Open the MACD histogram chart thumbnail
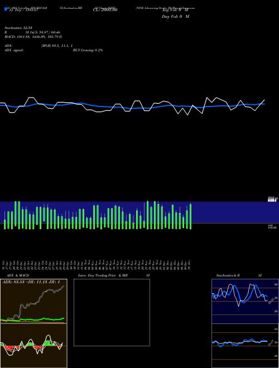This screenshot has height=368, width=279. tap(33, 346)
